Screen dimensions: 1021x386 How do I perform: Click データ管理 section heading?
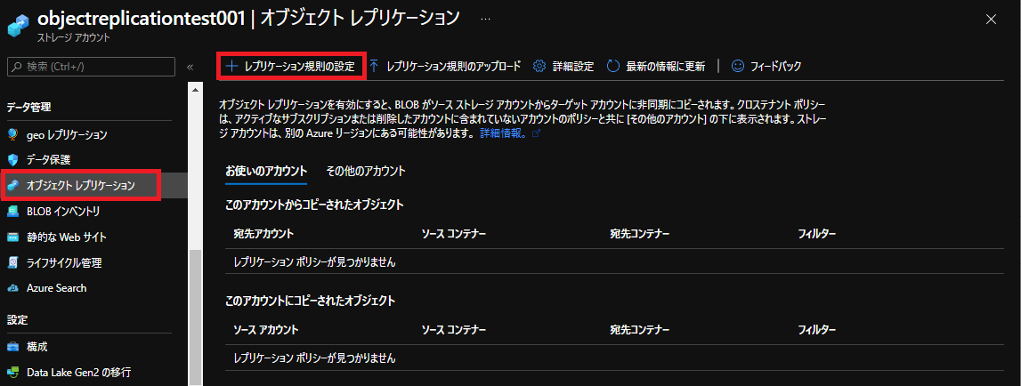pyautogui.click(x=28, y=107)
